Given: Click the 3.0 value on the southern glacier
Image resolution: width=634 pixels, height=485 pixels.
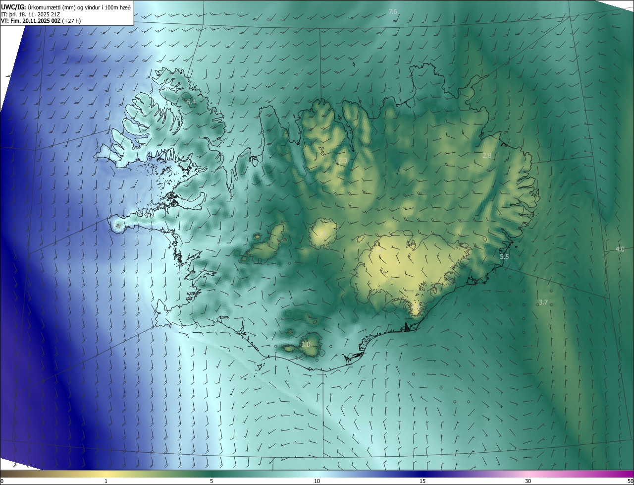Looking at the screenshot, I should tap(306, 344).
